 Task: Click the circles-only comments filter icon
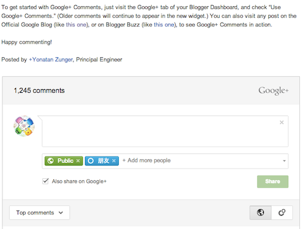click(x=282, y=213)
